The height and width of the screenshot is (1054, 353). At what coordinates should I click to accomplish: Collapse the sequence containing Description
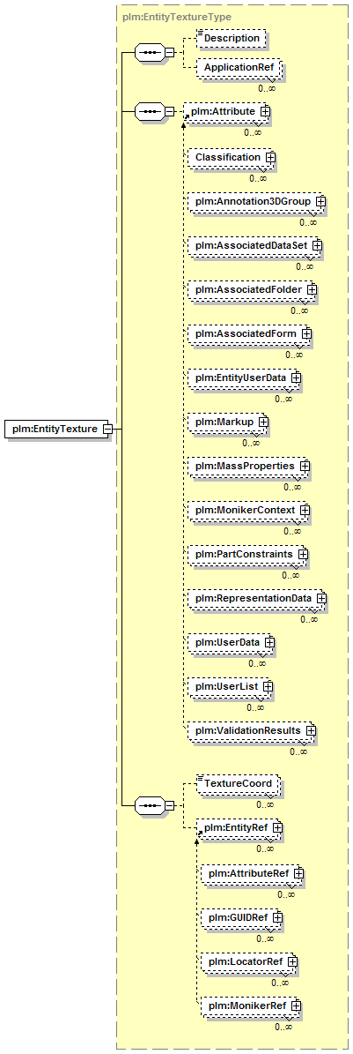click(x=170, y=52)
